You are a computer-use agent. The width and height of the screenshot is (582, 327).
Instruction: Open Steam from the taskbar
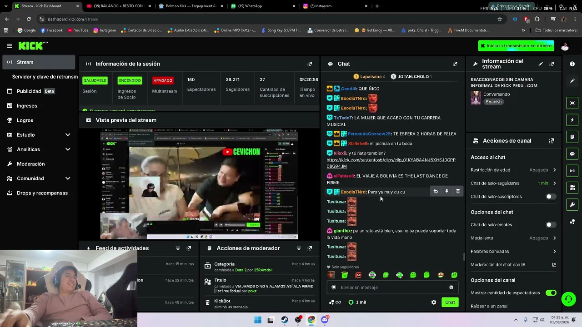(x=285, y=320)
